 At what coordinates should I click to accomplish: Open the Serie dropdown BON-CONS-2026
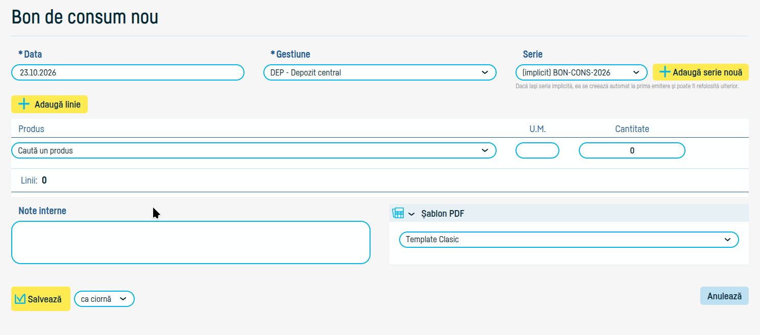[x=581, y=73]
